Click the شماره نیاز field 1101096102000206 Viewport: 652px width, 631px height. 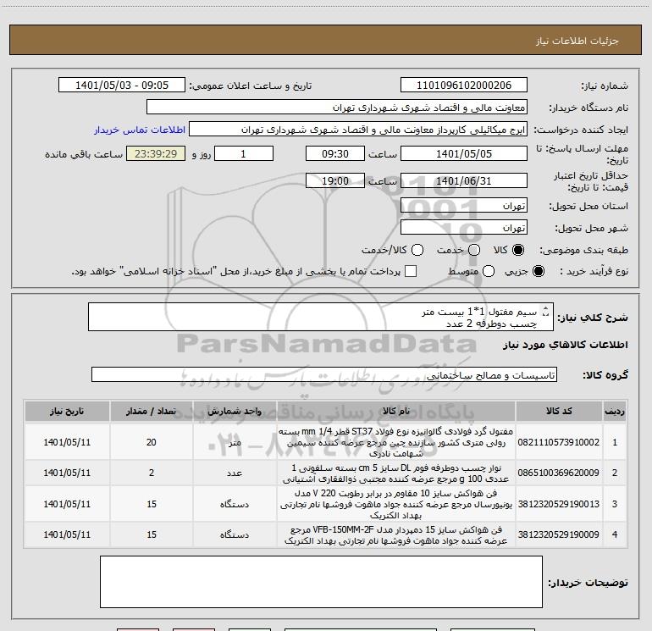(464, 86)
